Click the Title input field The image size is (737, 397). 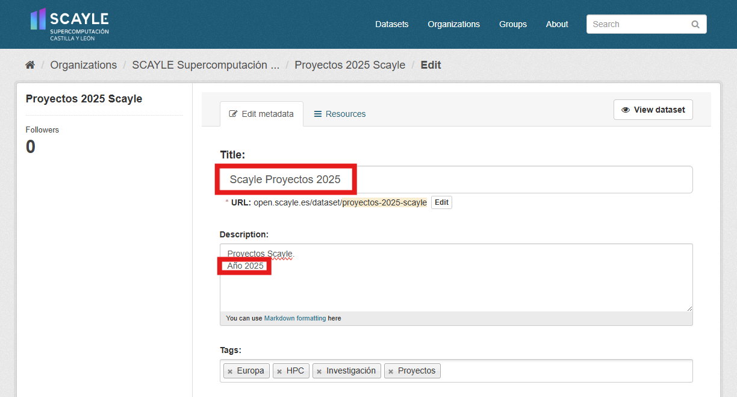pos(456,180)
